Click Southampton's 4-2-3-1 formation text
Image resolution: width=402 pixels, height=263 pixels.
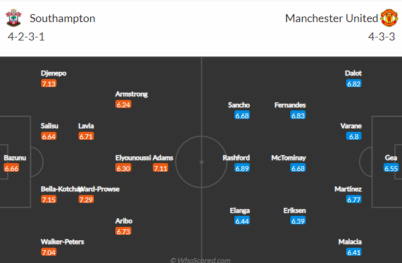click(x=26, y=37)
